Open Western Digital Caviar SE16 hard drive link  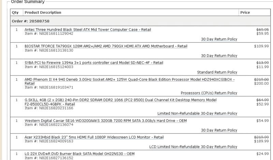(106, 121)
